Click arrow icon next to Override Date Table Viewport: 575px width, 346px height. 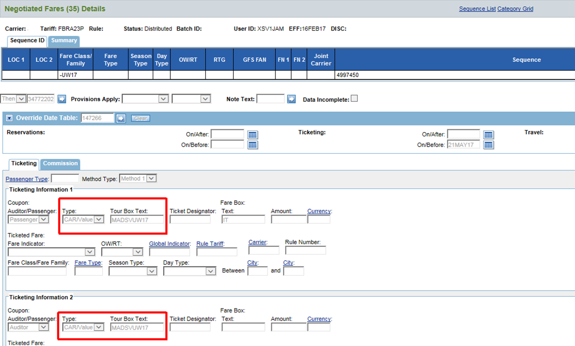click(121, 119)
